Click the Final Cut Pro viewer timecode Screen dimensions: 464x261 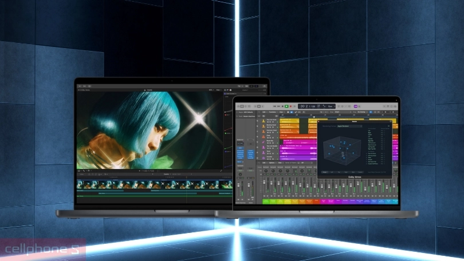(148, 171)
